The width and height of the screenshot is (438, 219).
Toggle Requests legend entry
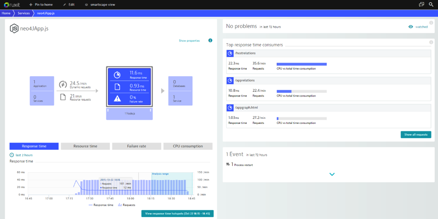pyautogui.click(x=127, y=205)
